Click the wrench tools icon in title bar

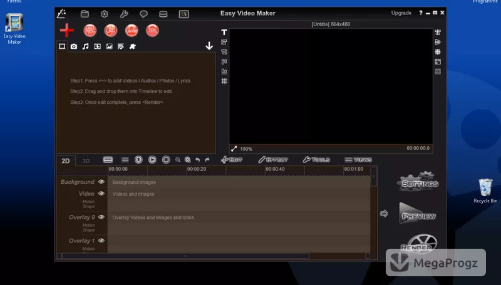(x=124, y=14)
